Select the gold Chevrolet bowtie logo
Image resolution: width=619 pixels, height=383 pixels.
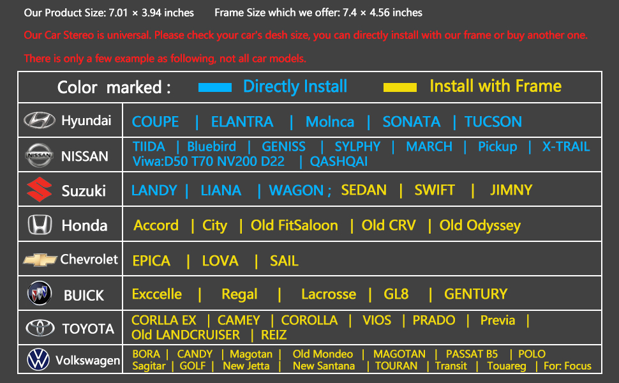(x=40, y=259)
